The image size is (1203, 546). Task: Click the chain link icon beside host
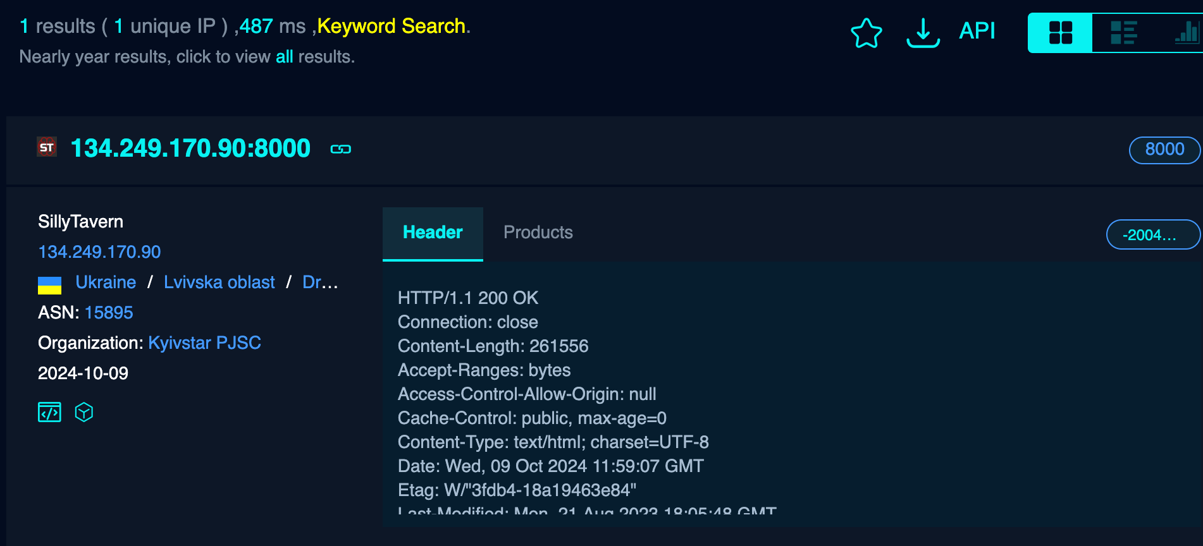341,149
